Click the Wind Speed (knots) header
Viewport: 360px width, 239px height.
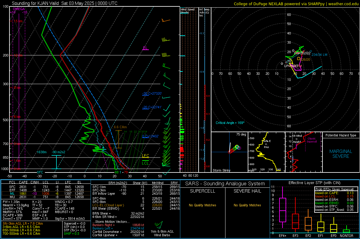point(188,11)
